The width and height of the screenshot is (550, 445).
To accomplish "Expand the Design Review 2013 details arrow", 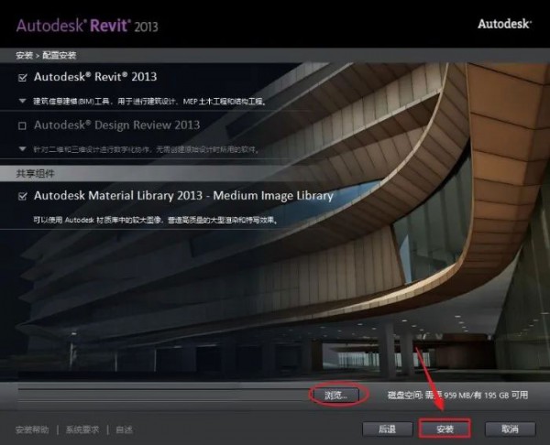I will coord(22,149).
